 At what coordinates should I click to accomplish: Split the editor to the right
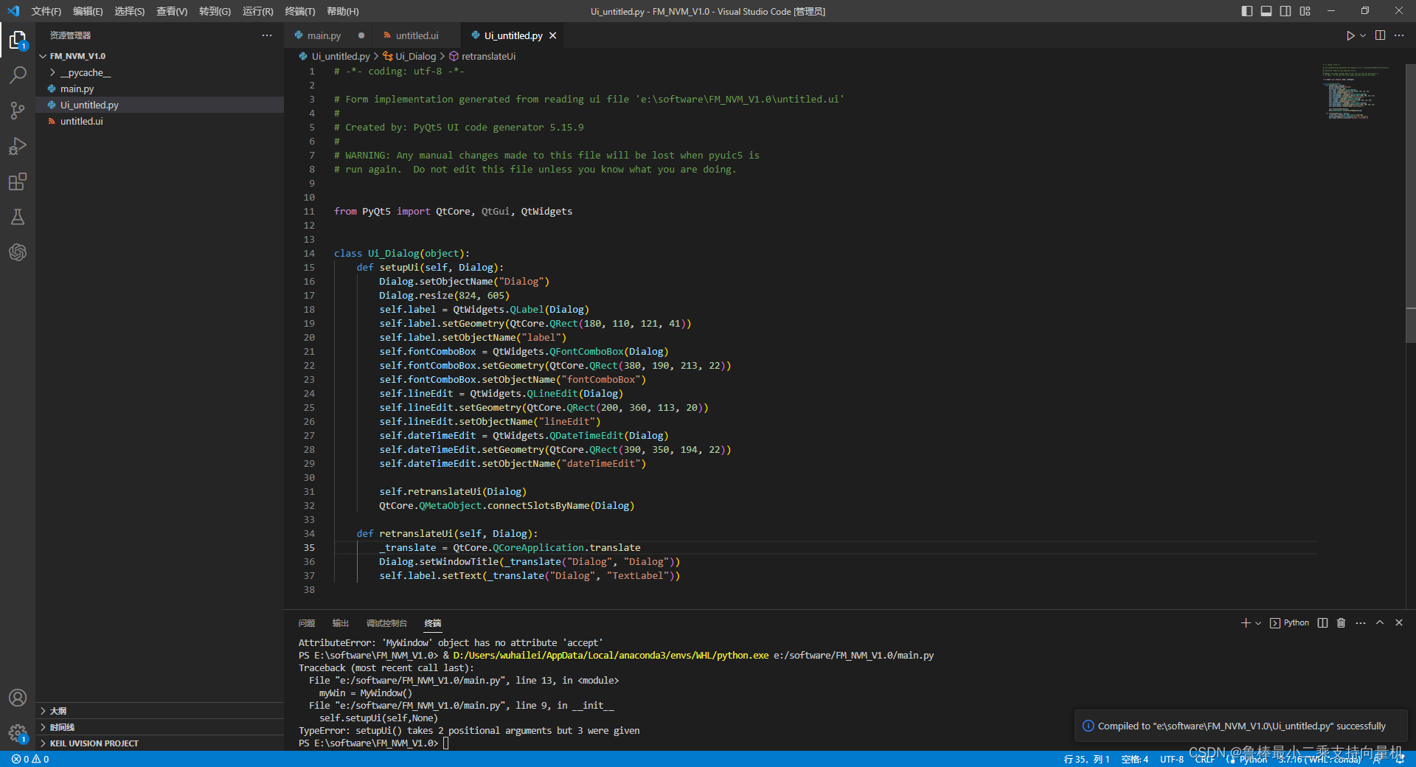click(1380, 35)
